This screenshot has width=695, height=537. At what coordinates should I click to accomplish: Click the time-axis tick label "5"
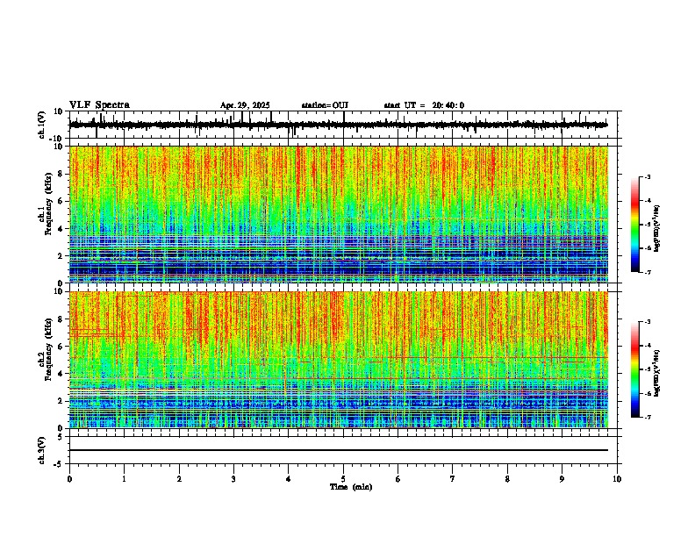[343, 479]
